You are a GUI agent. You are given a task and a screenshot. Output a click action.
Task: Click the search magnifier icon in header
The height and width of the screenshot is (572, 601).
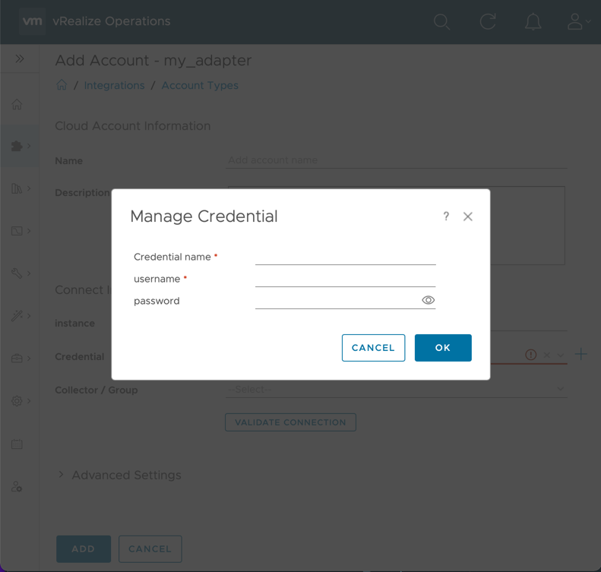point(441,22)
